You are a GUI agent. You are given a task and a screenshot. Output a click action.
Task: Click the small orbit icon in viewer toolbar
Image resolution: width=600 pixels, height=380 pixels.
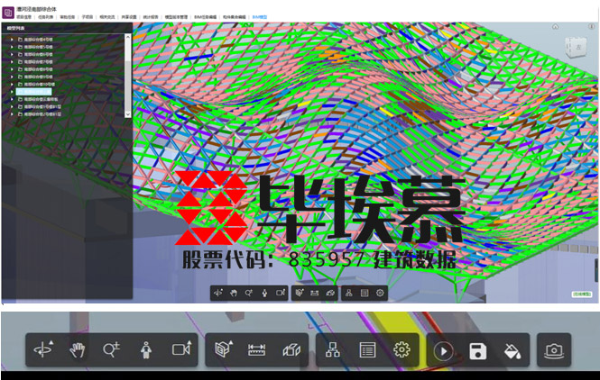tap(218, 293)
